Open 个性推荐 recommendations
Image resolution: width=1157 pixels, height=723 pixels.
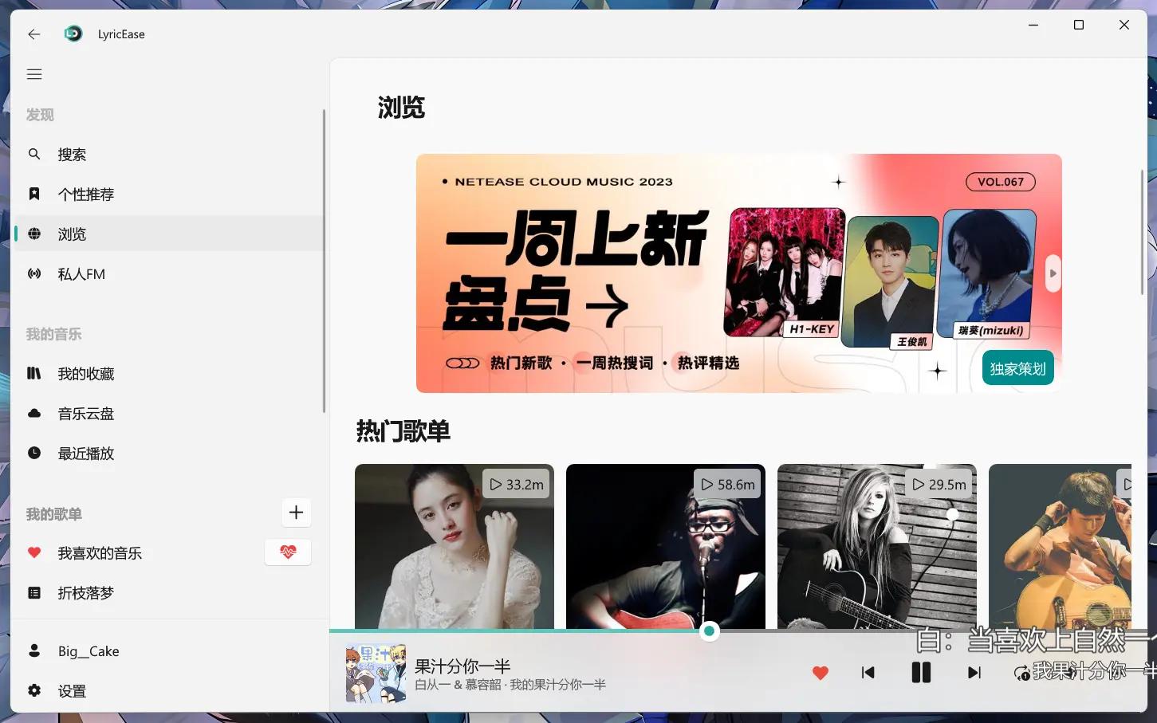click(85, 195)
